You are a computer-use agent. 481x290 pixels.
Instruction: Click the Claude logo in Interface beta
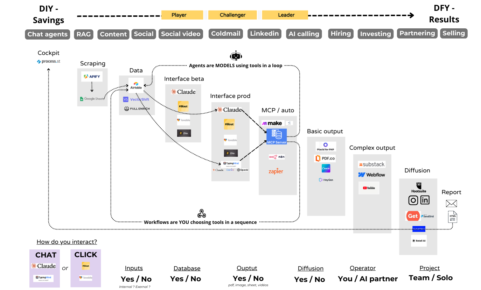click(183, 92)
